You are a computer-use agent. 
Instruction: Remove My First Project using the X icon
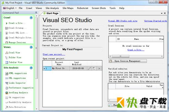coord(99,69)
